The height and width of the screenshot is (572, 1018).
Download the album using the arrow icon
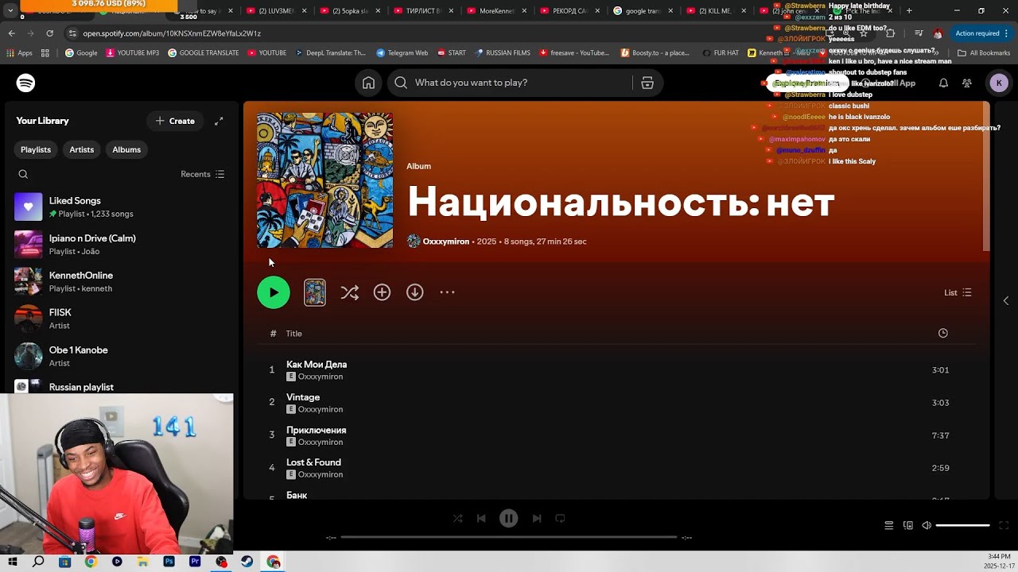pos(414,292)
